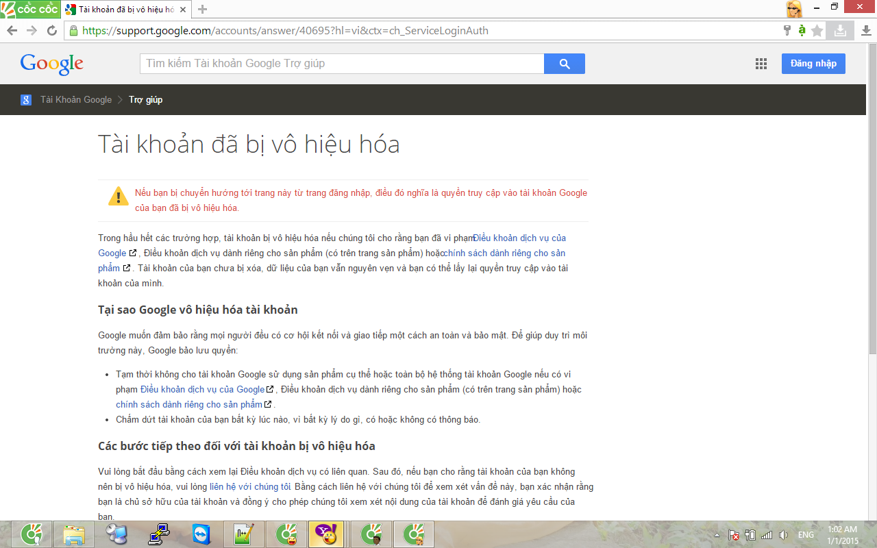Click the power/battery tray icon

click(750, 535)
